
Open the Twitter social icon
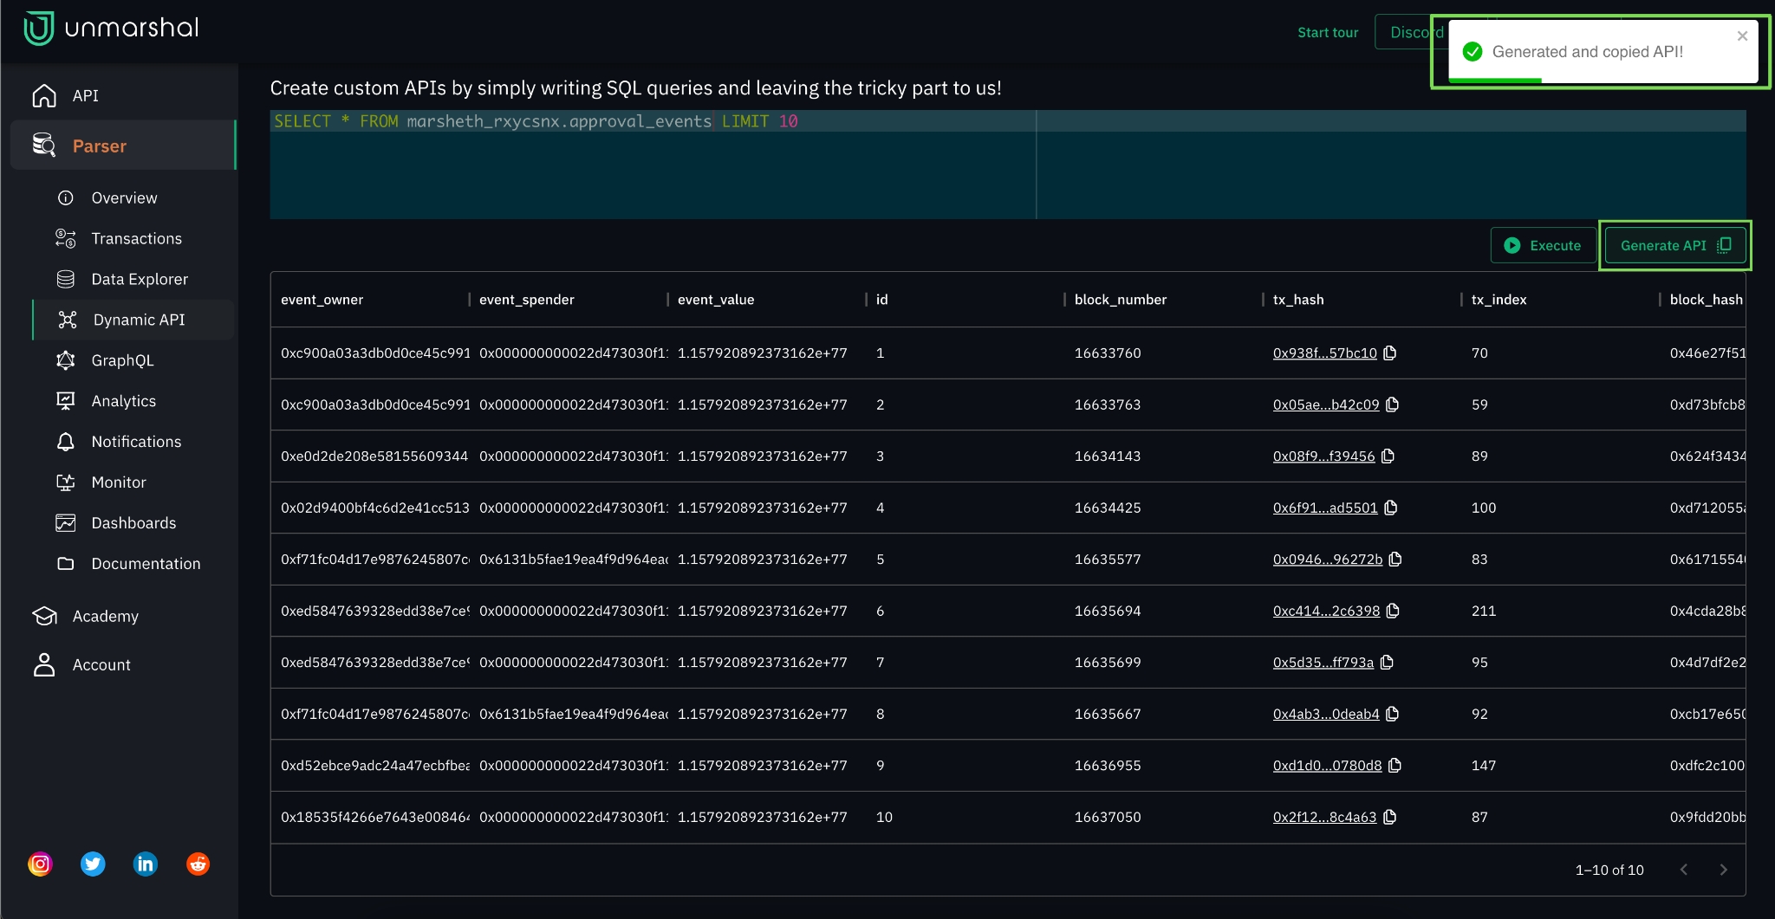click(93, 864)
